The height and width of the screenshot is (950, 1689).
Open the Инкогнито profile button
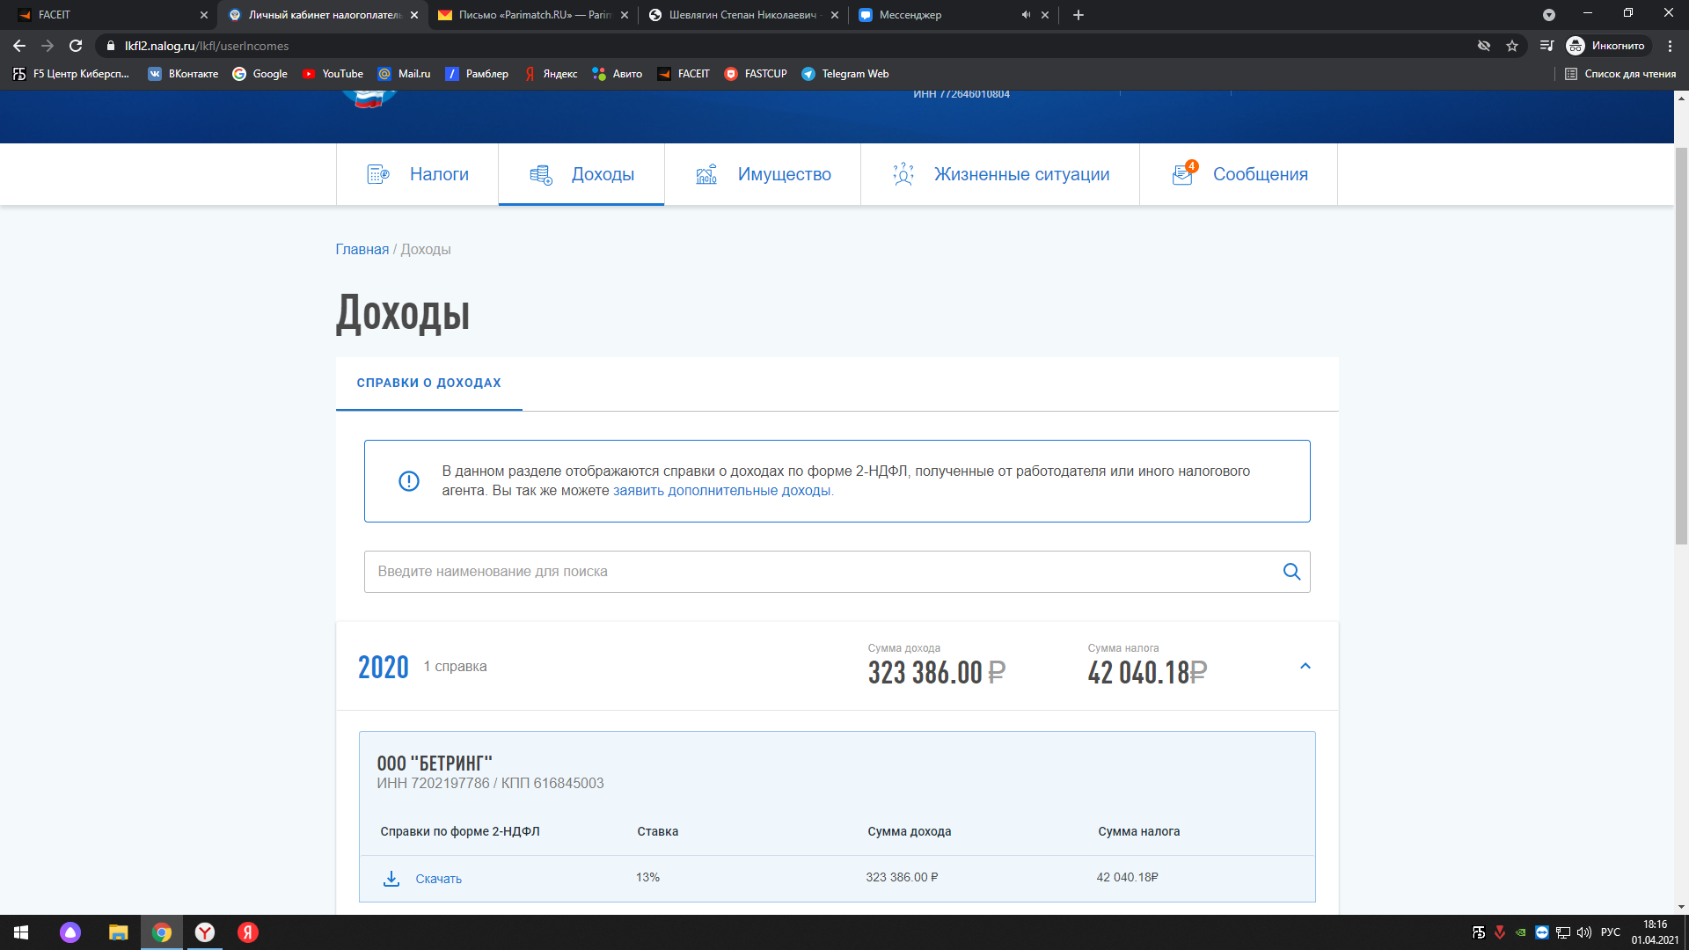click(1607, 46)
